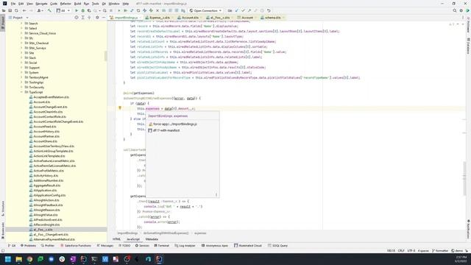The image size is (471, 265).
Task: Click the editor vertical scrollbar thumb
Action: pyautogui.click(x=464, y=178)
